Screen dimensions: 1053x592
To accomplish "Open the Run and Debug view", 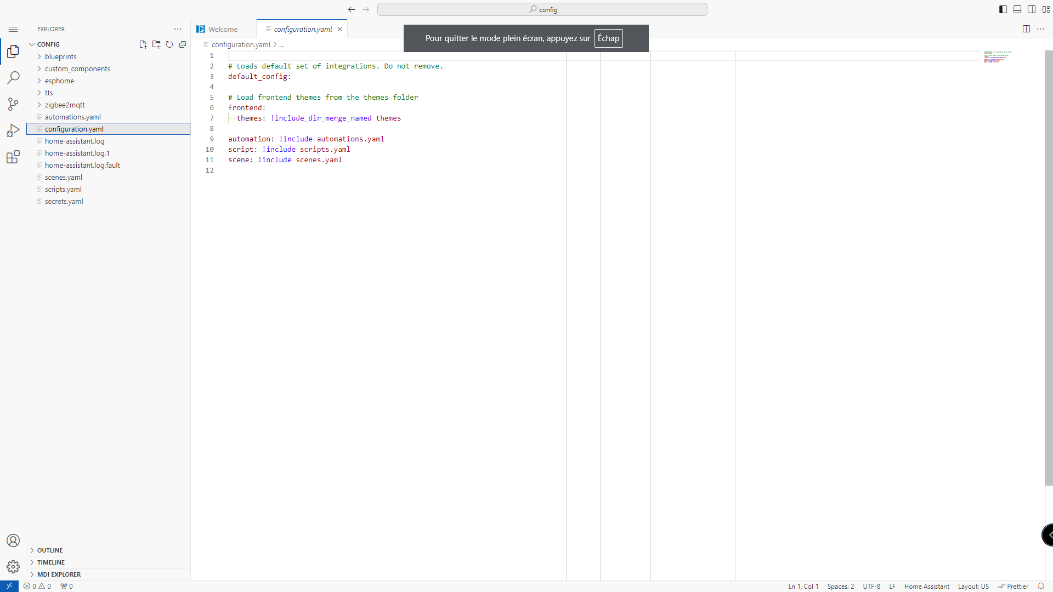I will (13, 130).
